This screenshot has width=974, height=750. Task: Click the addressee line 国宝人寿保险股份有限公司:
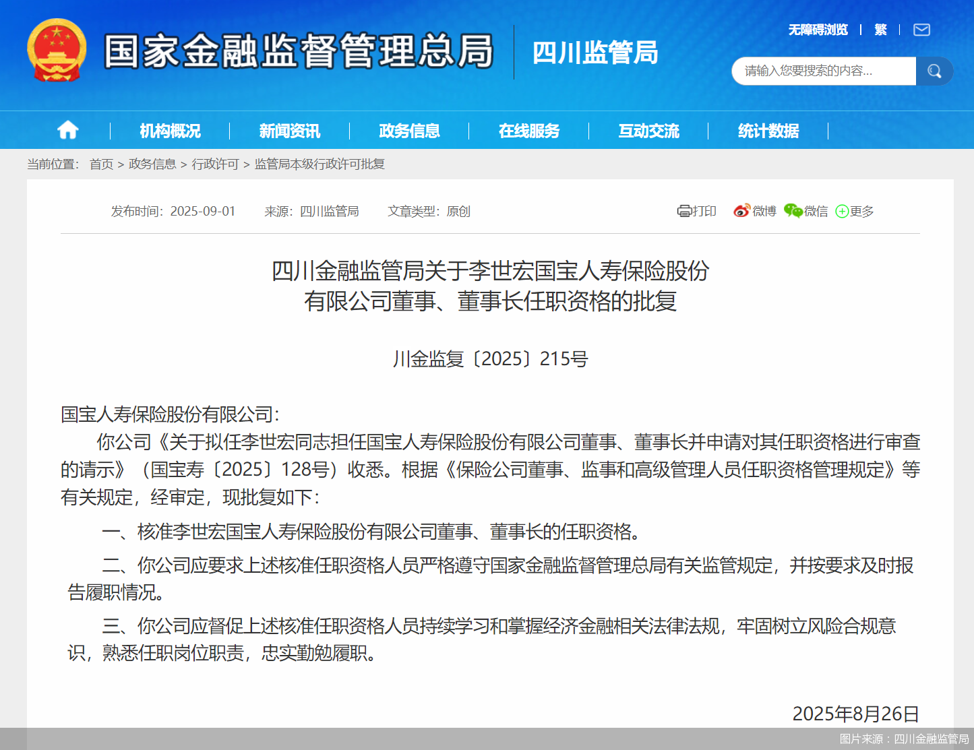click(170, 414)
